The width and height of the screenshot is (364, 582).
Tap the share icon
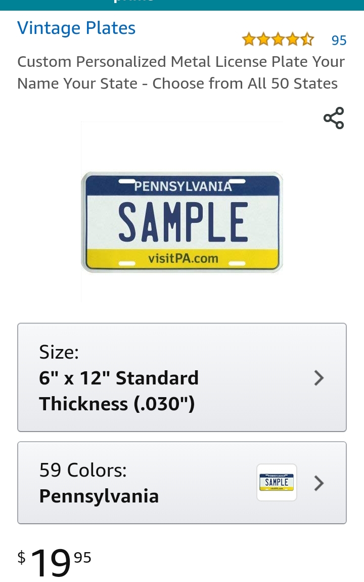click(x=334, y=118)
